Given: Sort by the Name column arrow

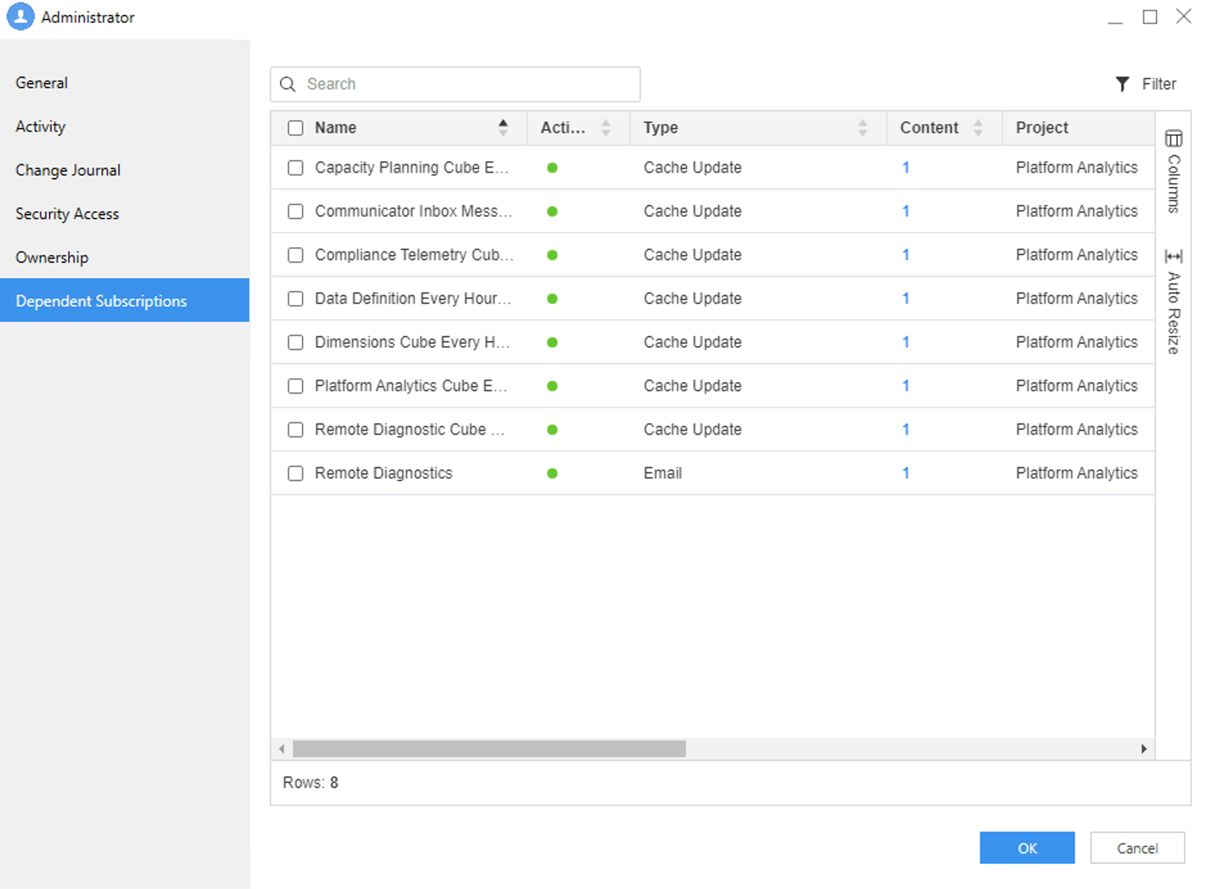Looking at the screenshot, I should [x=503, y=128].
